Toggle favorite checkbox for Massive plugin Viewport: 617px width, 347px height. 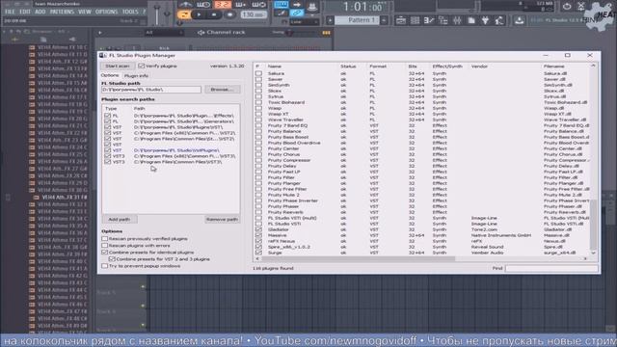[258, 235]
